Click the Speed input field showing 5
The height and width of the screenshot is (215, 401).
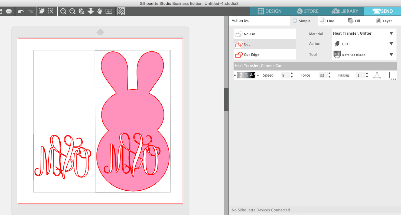coord(285,75)
